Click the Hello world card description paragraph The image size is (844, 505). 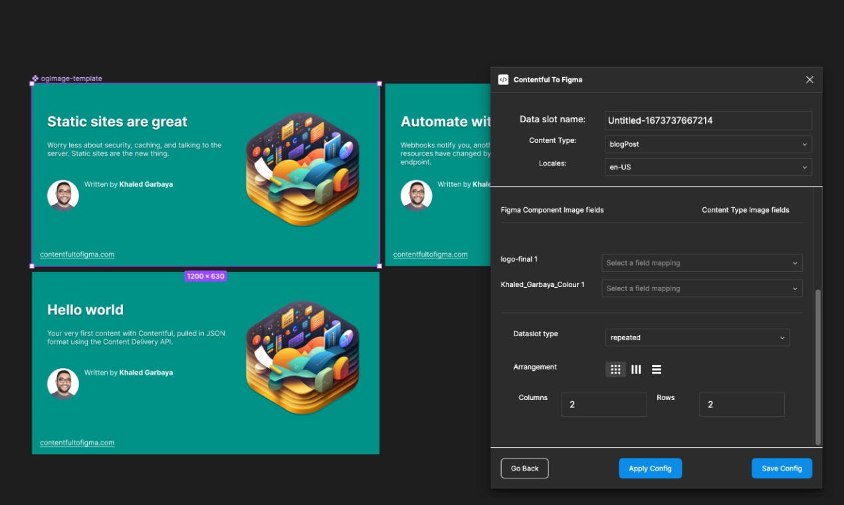tap(136, 338)
